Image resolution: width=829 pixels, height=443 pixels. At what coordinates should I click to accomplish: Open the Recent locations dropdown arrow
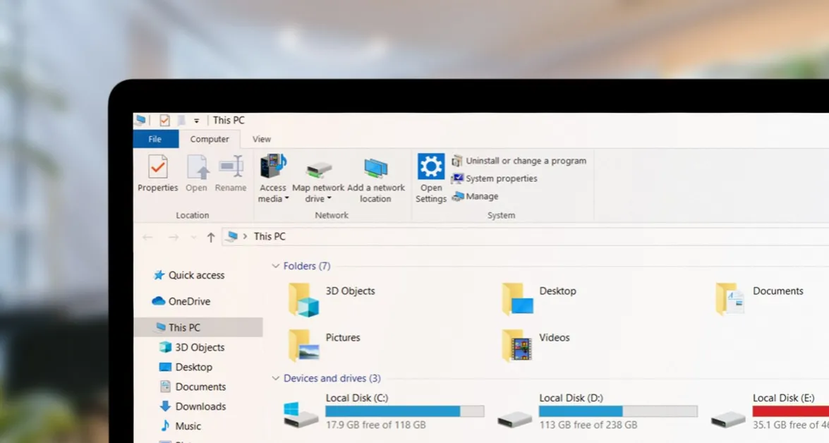point(193,237)
